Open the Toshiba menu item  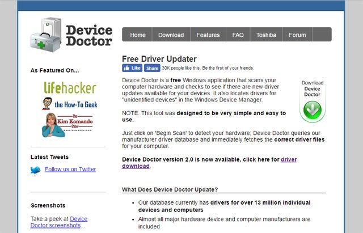click(x=266, y=35)
